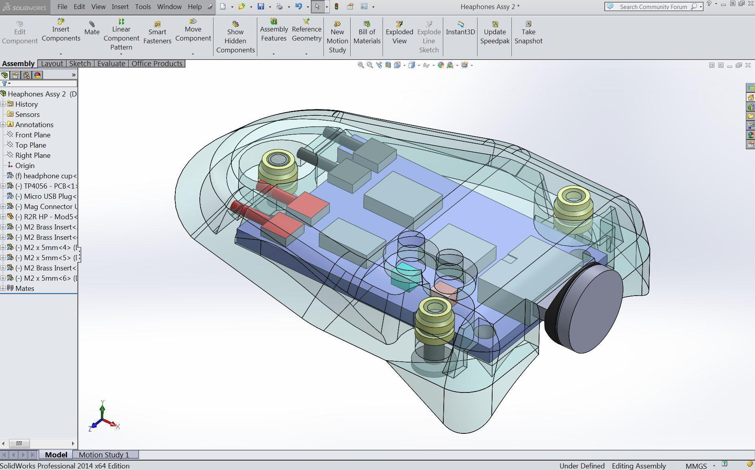This screenshot has height=470, width=755.
Task: Insert a Bill of Materials
Action: click(366, 33)
